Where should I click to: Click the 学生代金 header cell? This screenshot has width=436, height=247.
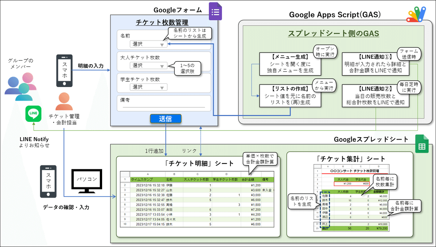point(362,179)
